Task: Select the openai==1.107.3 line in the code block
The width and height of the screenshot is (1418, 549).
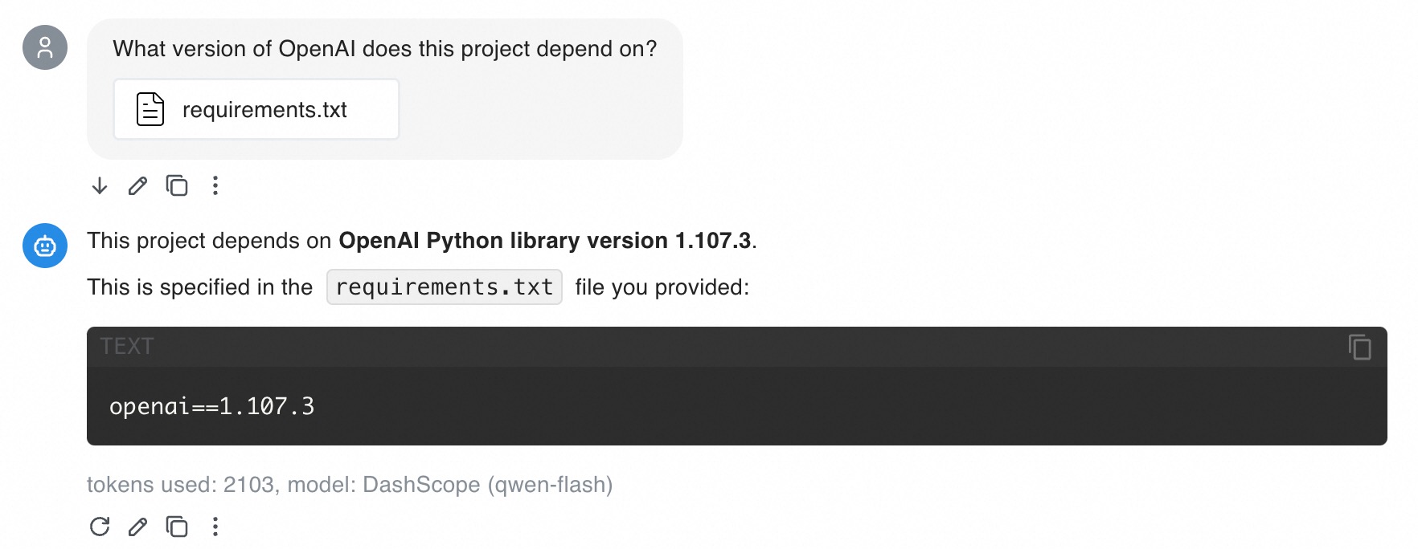Action: point(212,406)
